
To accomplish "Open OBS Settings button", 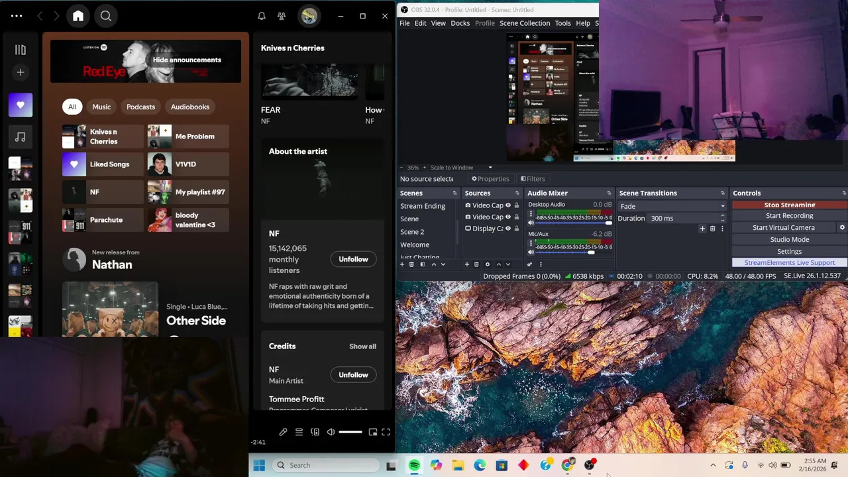I will coord(789,251).
